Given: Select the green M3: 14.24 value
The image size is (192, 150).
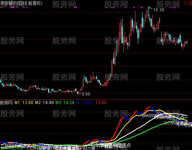Looking at the screenshot, I should pyautogui.click(x=65, y=103).
